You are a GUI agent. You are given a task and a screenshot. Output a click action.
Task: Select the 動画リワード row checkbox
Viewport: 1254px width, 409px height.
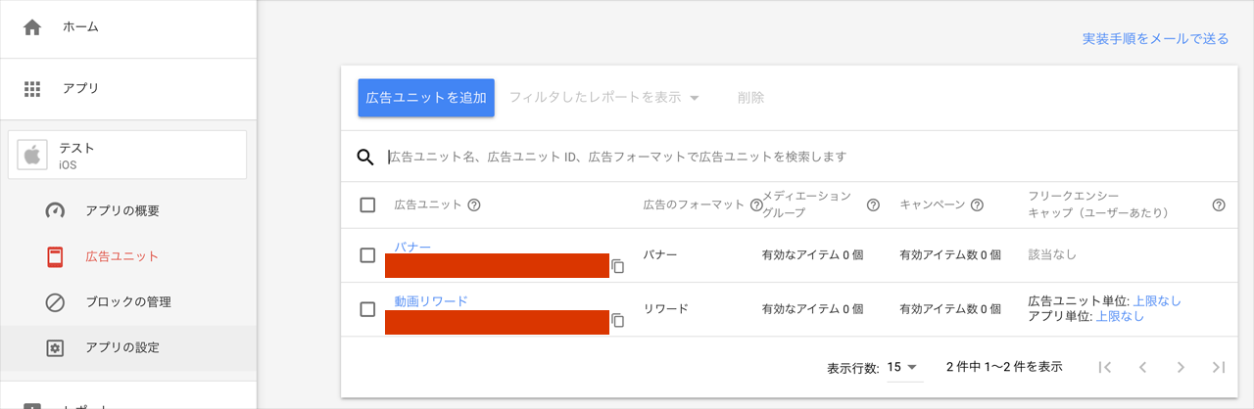point(368,309)
